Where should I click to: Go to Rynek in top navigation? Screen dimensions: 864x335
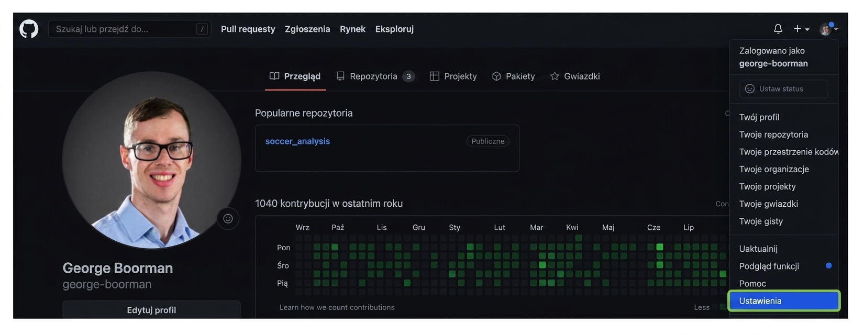352,29
